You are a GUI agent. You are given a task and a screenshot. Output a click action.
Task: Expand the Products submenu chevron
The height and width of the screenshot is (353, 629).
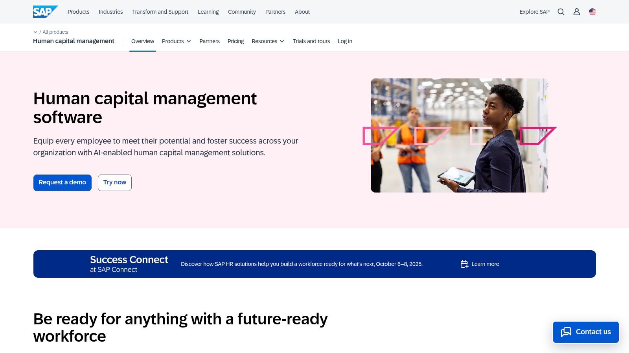pyautogui.click(x=189, y=41)
